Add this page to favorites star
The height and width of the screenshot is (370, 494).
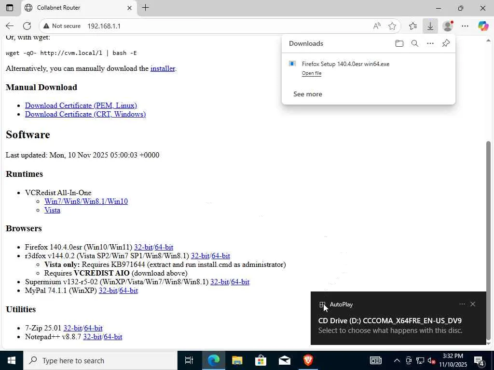[392, 26]
